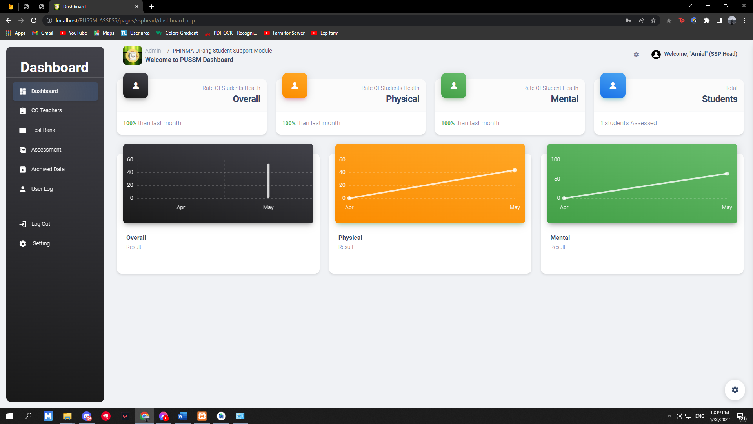Image resolution: width=753 pixels, height=424 pixels.
Task: Open Setting from the sidebar
Action: [41, 243]
